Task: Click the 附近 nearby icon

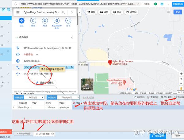Action: pyautogui.click(x=45, y=21)
